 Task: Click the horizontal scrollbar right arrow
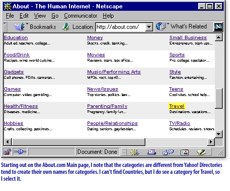211,142
